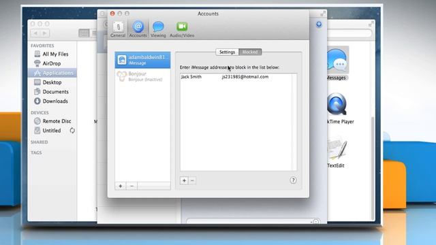
Task: Add a blocked address with the plus button
Action: click(184, 180)
